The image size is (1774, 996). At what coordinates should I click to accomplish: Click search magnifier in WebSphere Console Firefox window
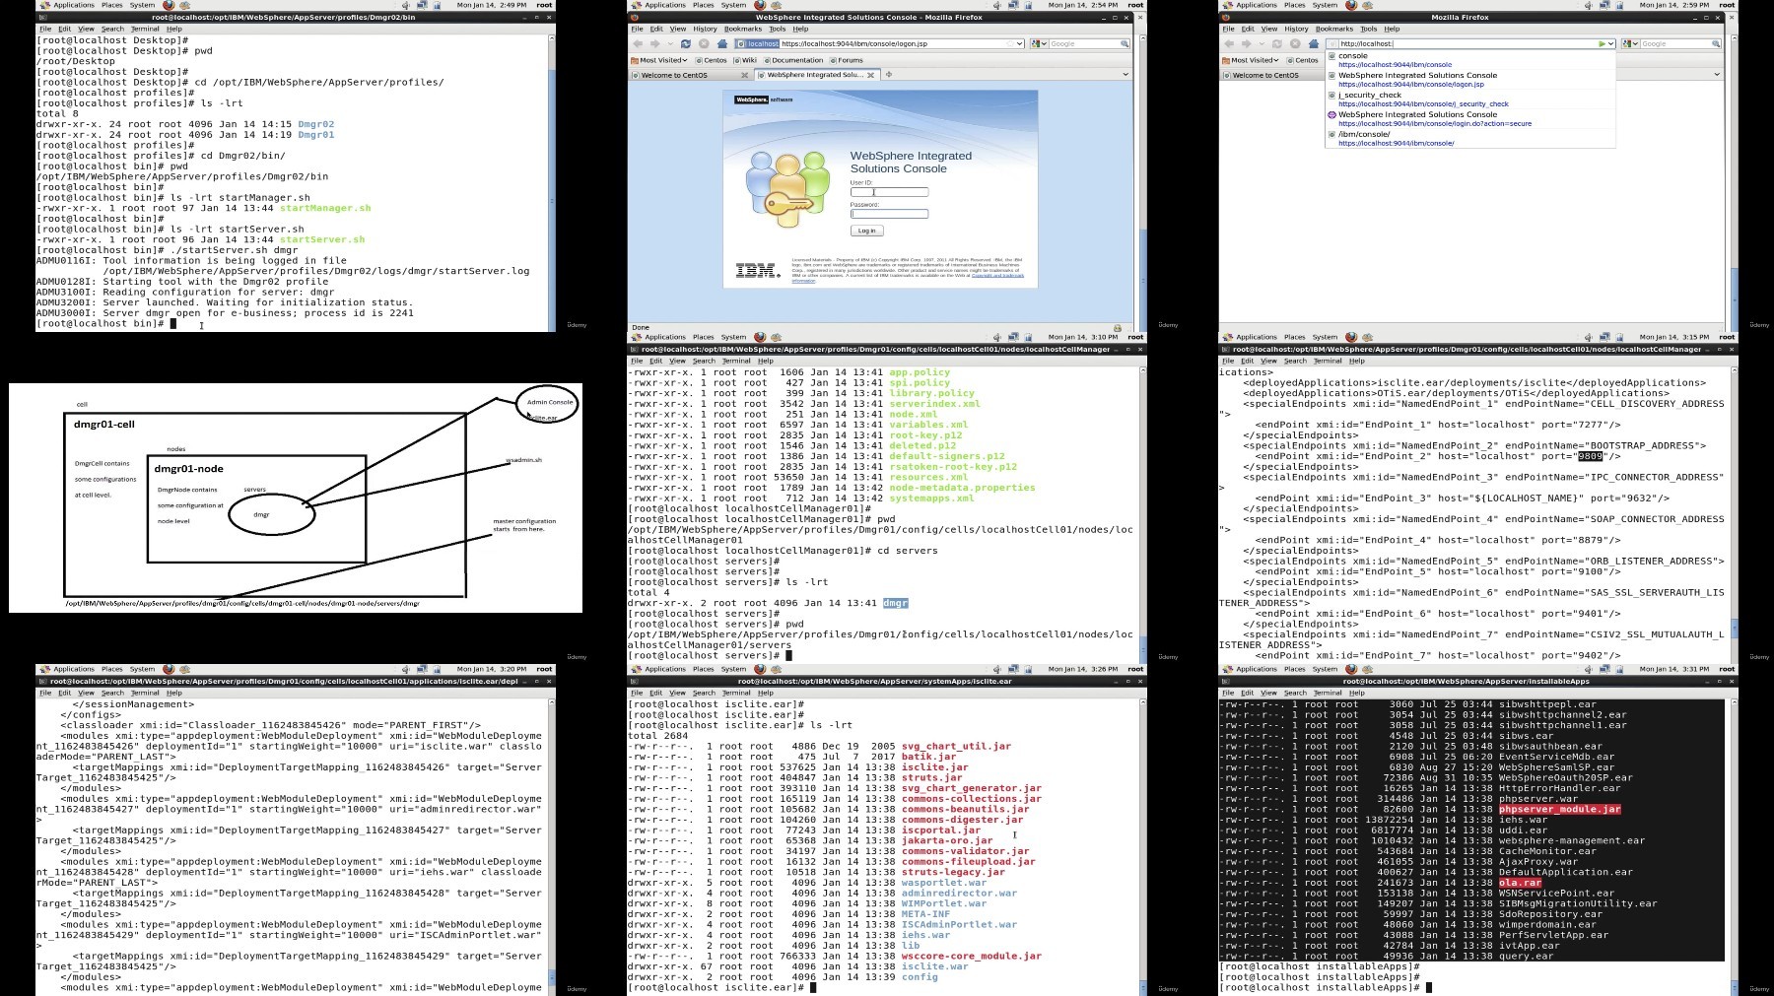click(1125, 43)
